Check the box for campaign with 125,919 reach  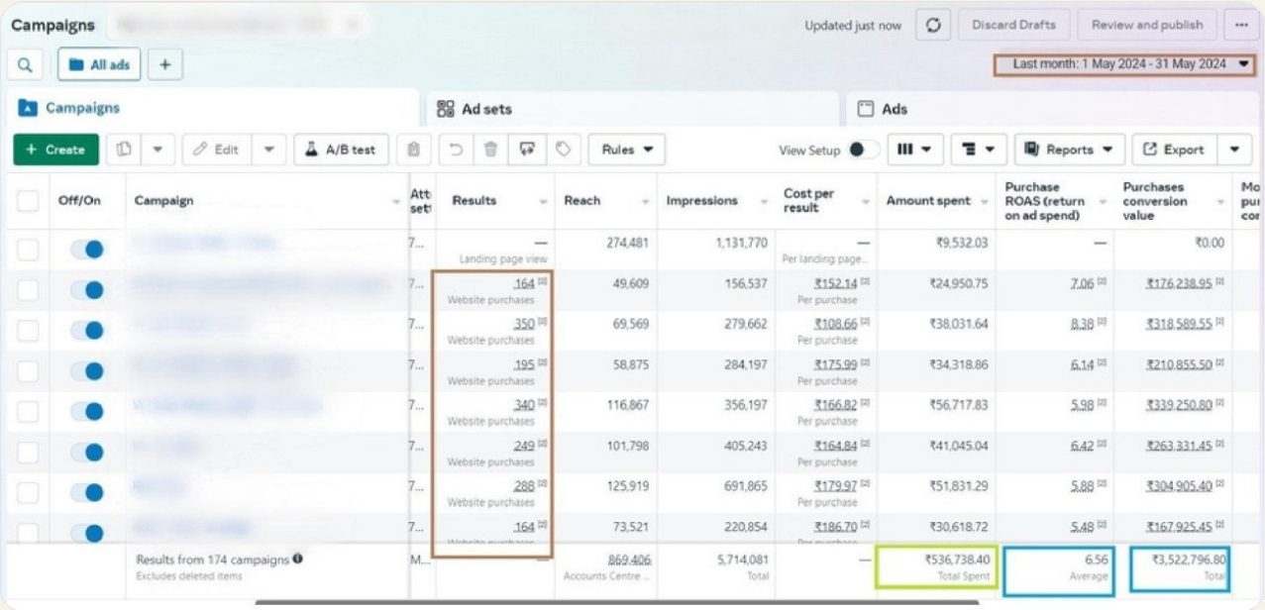point(28,492)
